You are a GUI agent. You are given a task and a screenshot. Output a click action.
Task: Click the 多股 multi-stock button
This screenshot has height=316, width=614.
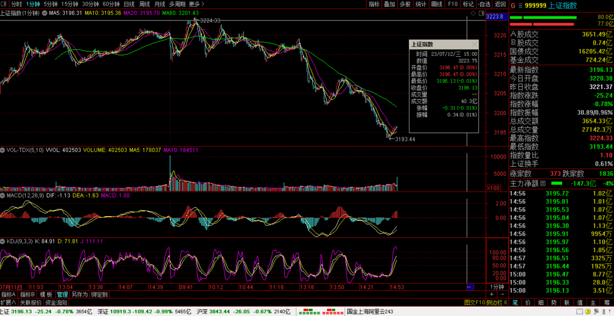pos(405,5)
